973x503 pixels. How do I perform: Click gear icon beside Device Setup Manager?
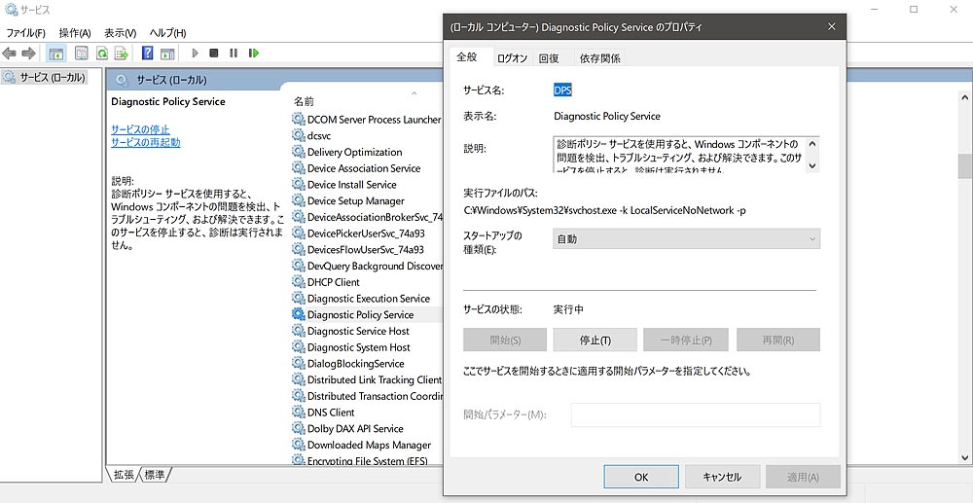pos(299,201)
